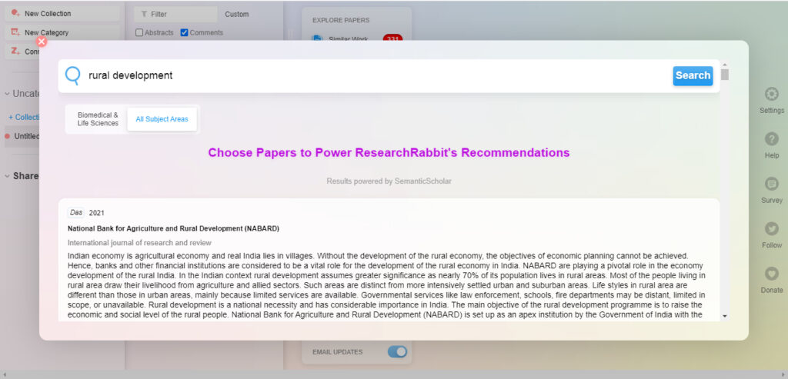Viewport: 788px width, 379px height.
Task: Click the horizontal scrollbar left arrow
Action: (x=4, y=375)
